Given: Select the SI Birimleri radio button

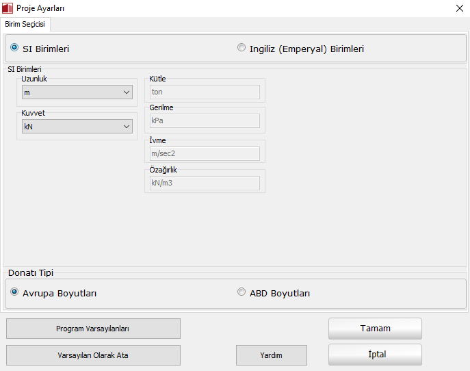Looking at the screenshot, I should pyautogui.click(x=14, y=48).
